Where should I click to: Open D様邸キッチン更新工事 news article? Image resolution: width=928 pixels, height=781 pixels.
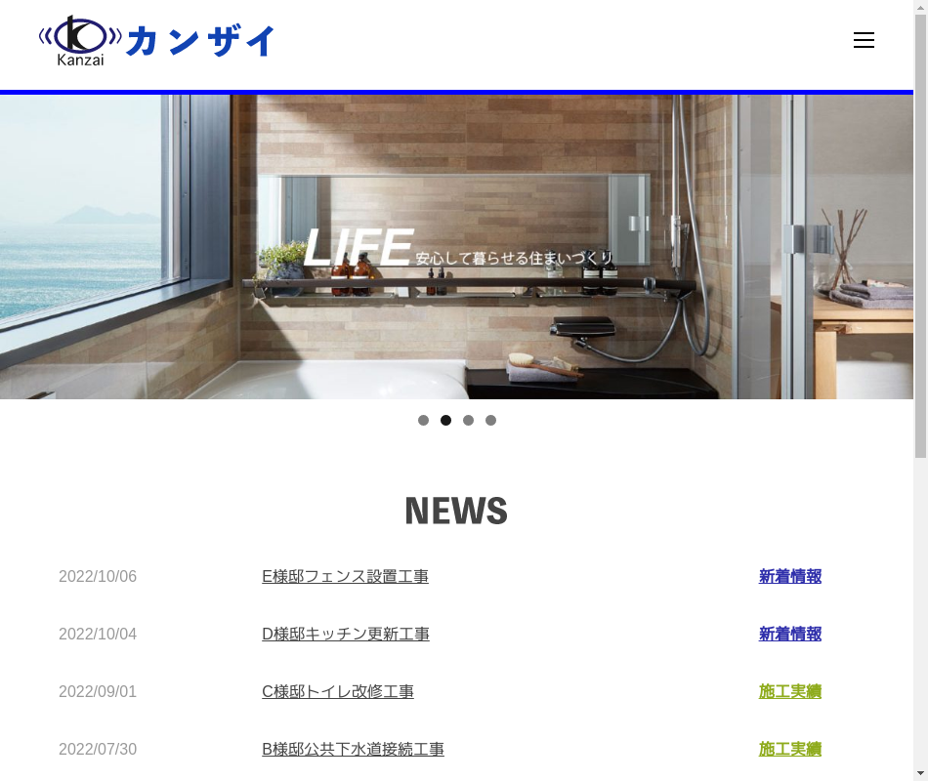coord(345,634)
